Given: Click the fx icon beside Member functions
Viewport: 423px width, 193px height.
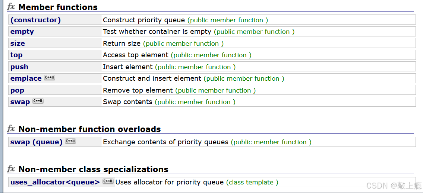Looking at the screenshot, I should [x=11, y=6].
